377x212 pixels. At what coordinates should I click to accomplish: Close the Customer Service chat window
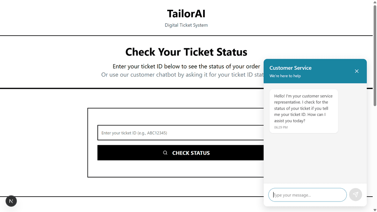tap(357, 71)
